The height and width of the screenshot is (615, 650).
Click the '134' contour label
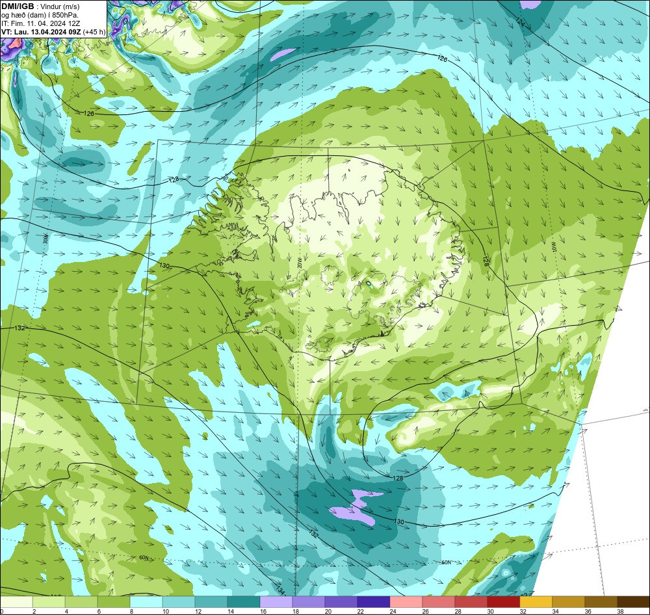point(281,588)
